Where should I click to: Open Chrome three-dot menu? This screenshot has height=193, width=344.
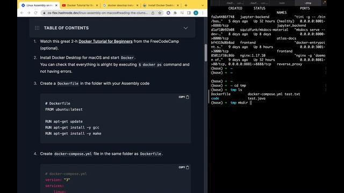203,13
